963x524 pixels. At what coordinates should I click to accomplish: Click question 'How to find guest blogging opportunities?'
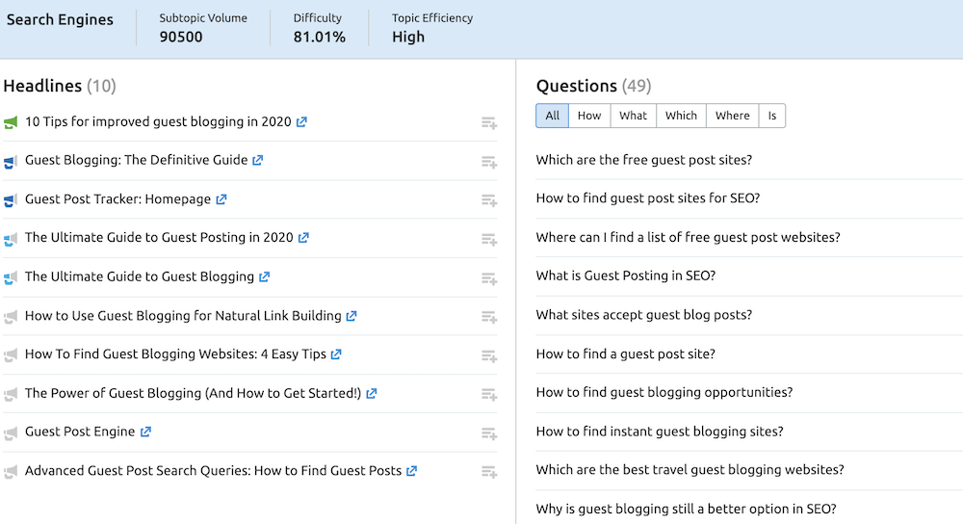[664, 392]
